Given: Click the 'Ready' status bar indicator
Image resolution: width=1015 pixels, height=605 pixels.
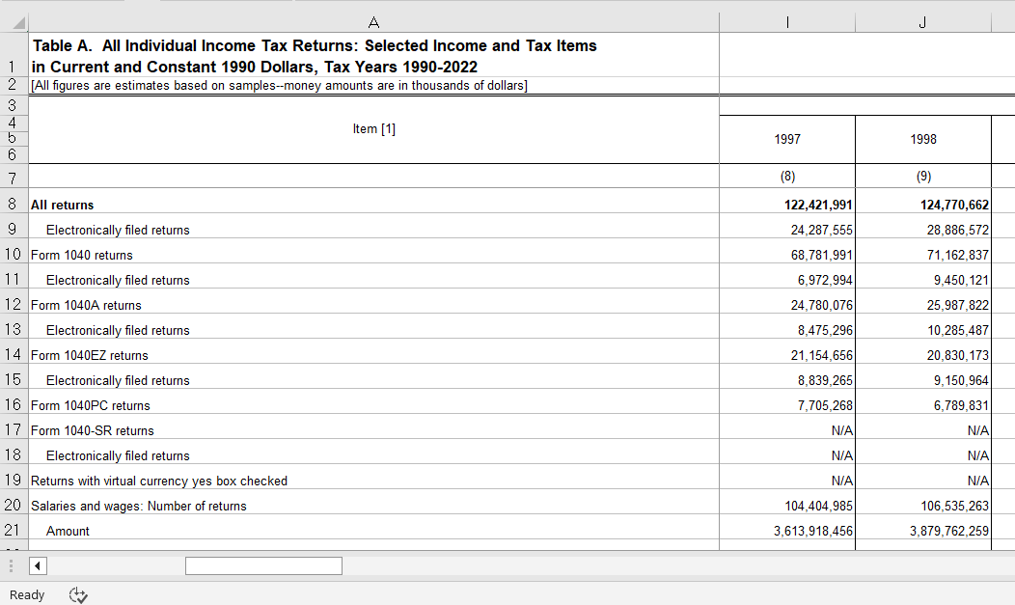Looking at the screenshot, I should click(27, 594).
